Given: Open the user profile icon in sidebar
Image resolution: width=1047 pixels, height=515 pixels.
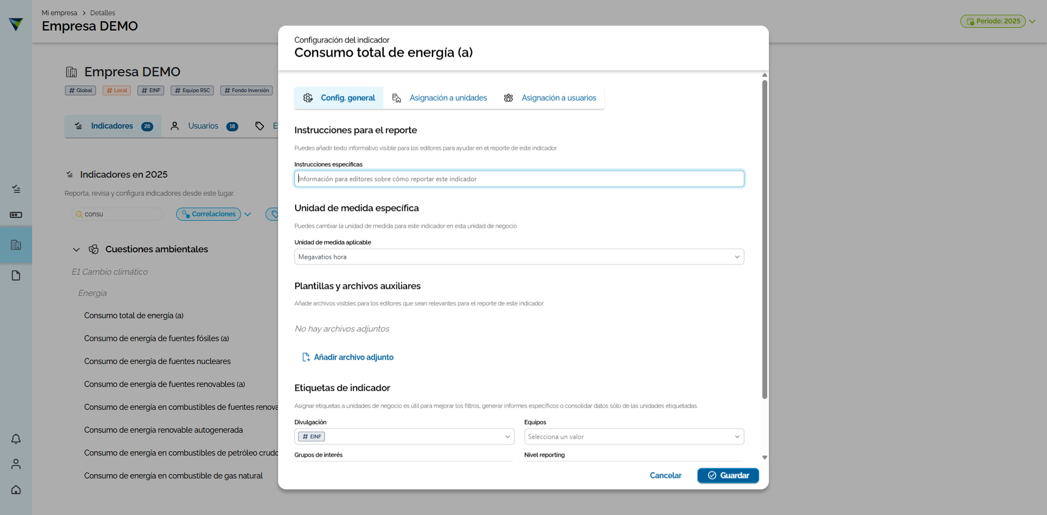Looking at the screenshot, I should [16, 464].
